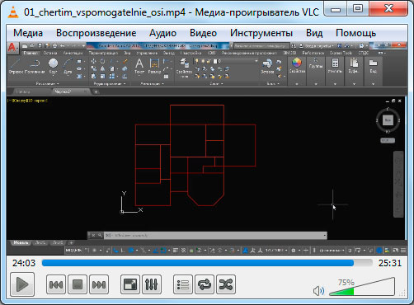Image resolution: width=414 pixels, height=305 pixels.
Task: Open the Вид menu
Action: point(314,33)
